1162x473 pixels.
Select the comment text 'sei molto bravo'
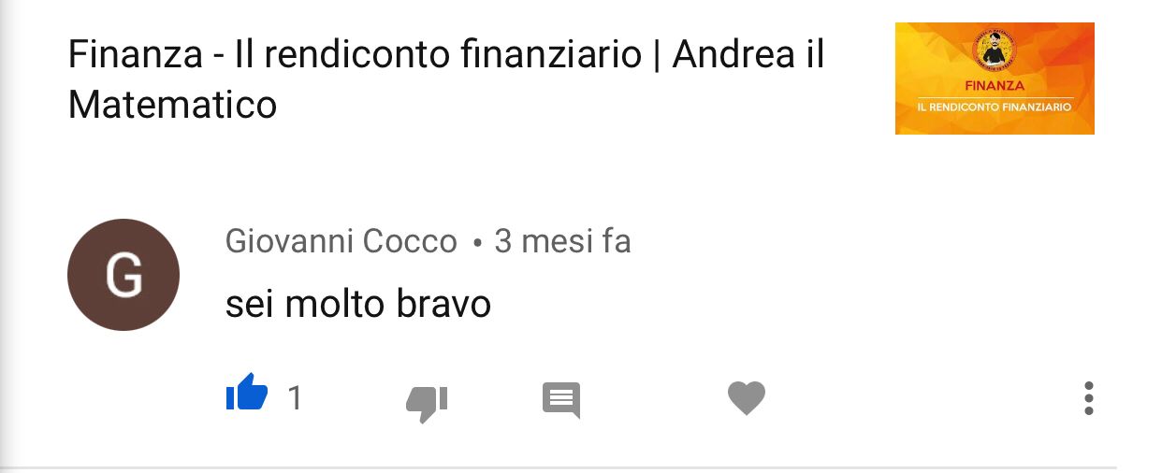[358, 305]
